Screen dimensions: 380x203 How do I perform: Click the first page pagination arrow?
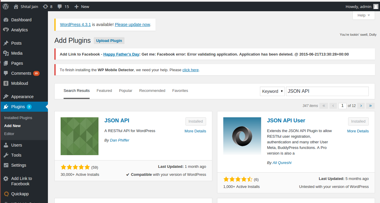coord(324,105)
